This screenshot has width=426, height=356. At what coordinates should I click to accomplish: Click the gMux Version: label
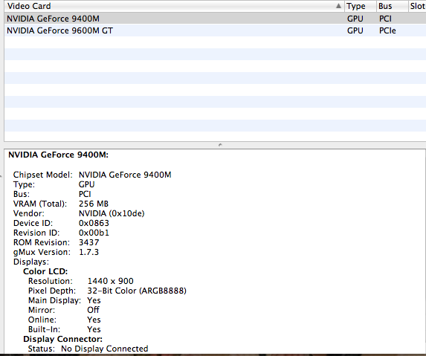42,252
